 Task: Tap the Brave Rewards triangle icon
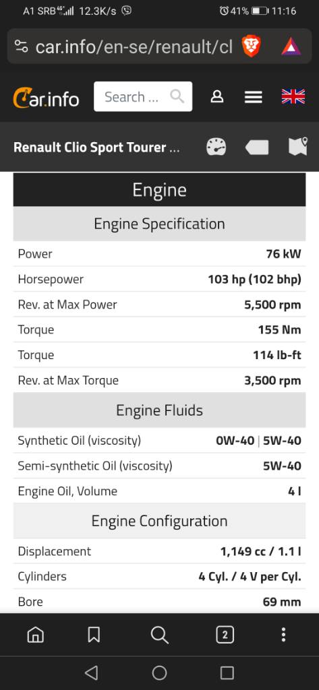tap(291, 46)
